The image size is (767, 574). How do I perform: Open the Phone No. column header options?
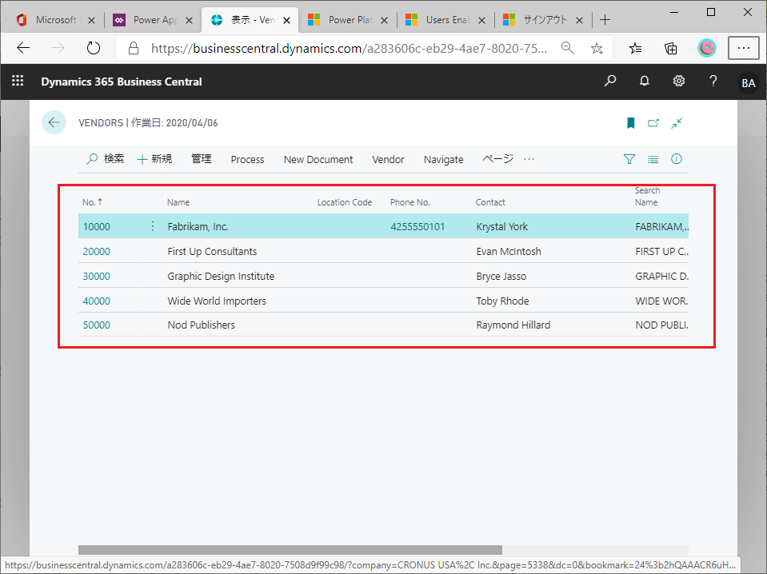coord(410,202)
